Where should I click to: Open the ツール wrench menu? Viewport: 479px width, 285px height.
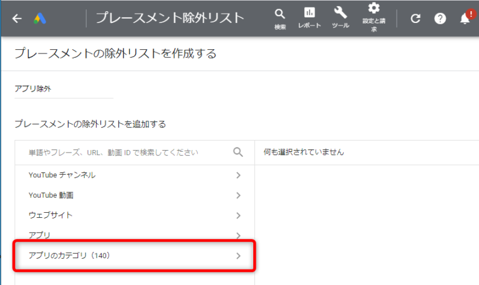(x=341, y=18)
